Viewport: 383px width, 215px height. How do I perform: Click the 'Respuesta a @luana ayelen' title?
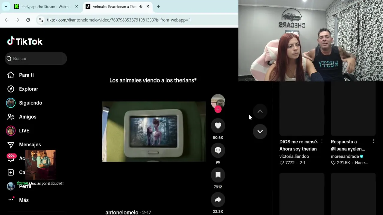pos(348,145)
